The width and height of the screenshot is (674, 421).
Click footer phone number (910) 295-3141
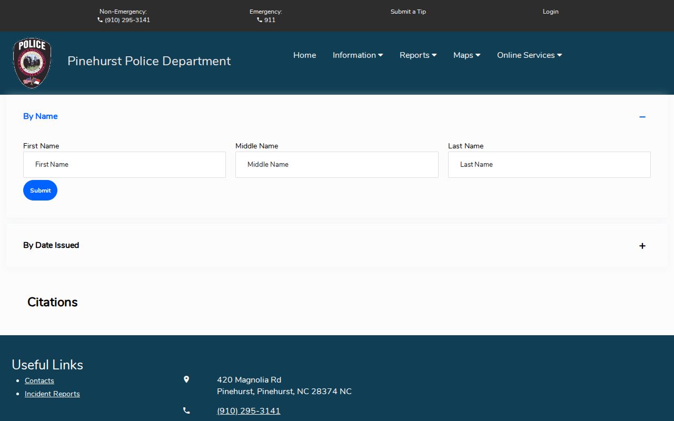tap(249, 411)
